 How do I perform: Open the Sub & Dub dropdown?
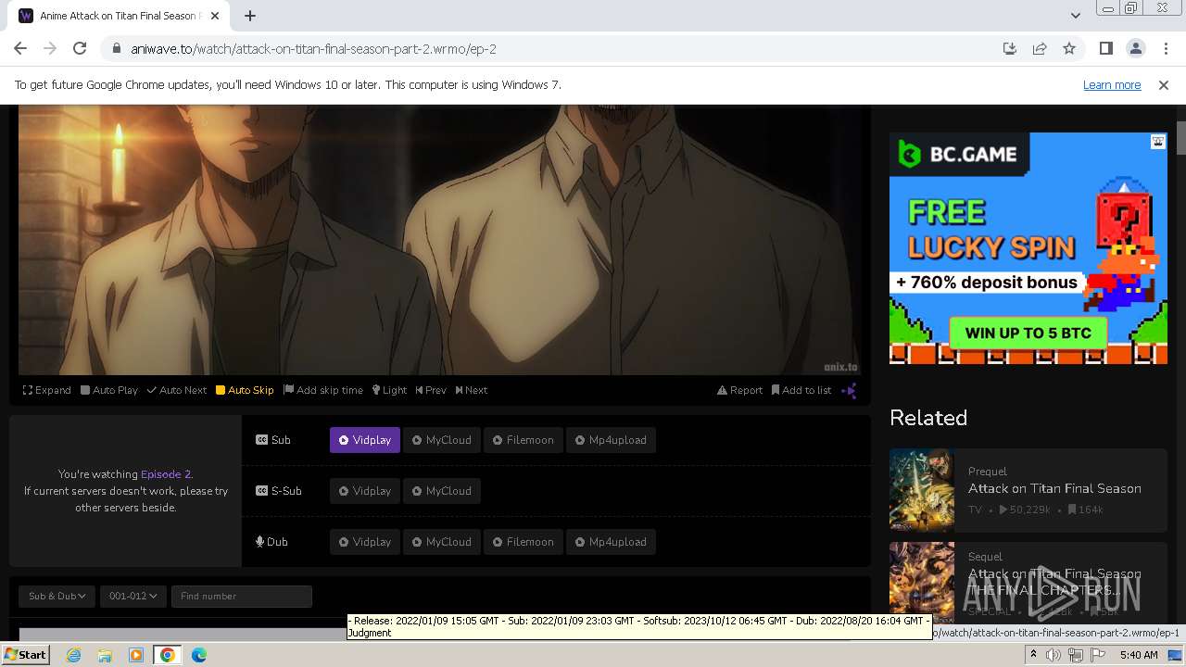click(x=57, y=596)
